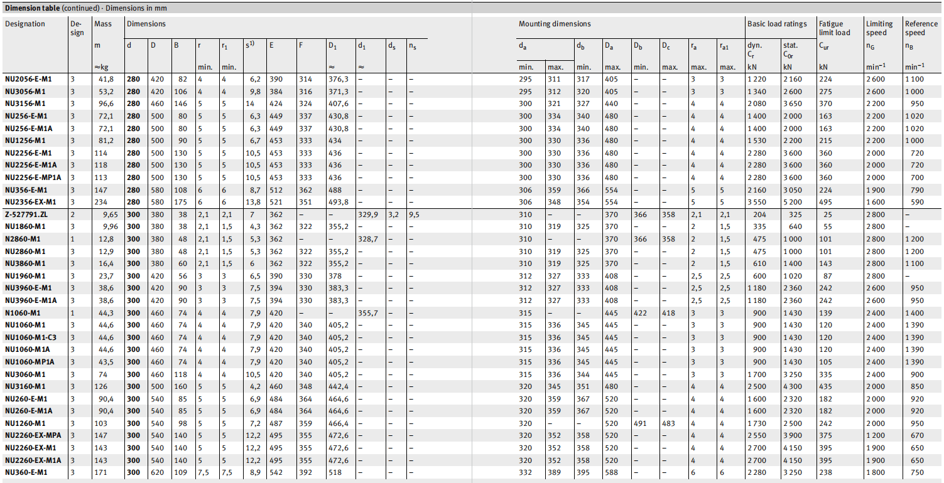
Task: Click dynamic load value 3 550
Action: click(757, 202)
